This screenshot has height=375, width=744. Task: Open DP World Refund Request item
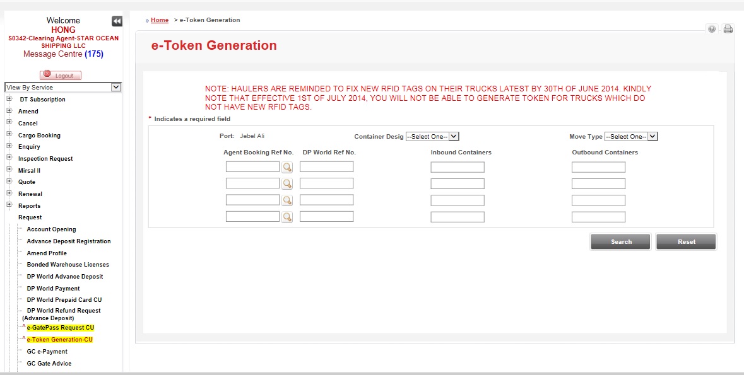[x=62, y=314]
